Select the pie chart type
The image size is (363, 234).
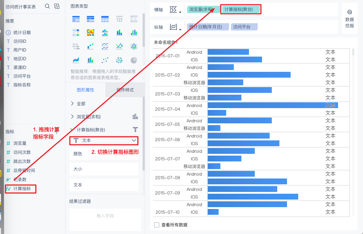pyautogui.click(x=134, y=60)
